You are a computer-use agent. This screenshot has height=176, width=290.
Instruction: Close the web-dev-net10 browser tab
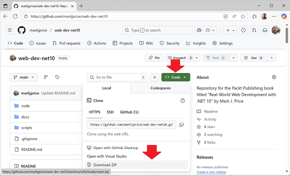pyautogui.click(x=72, y=6)
